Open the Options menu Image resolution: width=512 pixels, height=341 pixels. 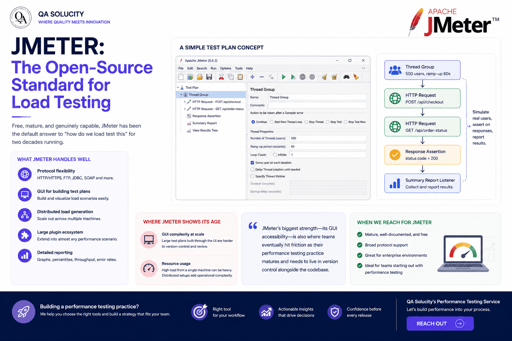pyautogui.click(x=226, y=68)
